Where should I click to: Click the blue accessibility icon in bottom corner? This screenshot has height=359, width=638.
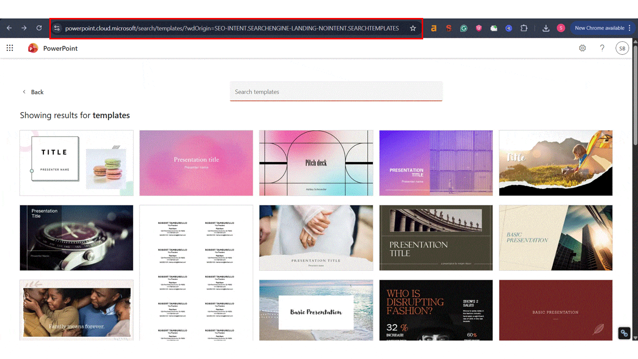pyautogui.click(x=624, y=333)
